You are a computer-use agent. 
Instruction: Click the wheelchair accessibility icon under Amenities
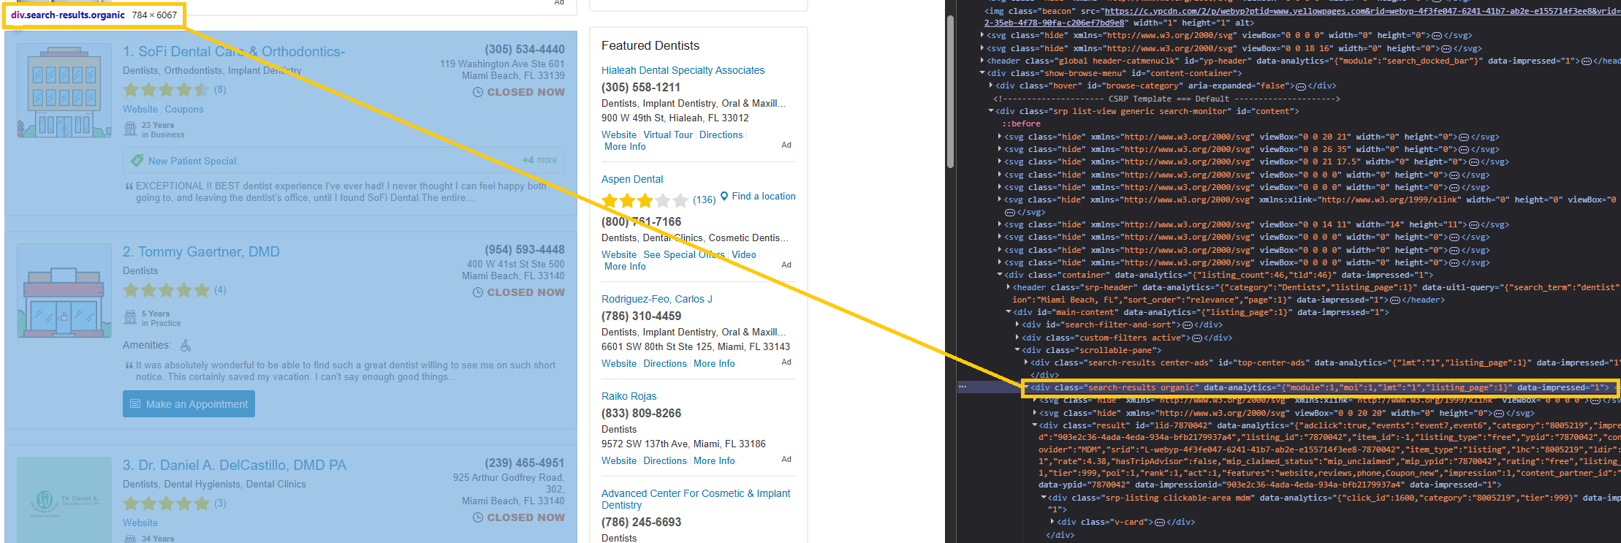(186, 346)
